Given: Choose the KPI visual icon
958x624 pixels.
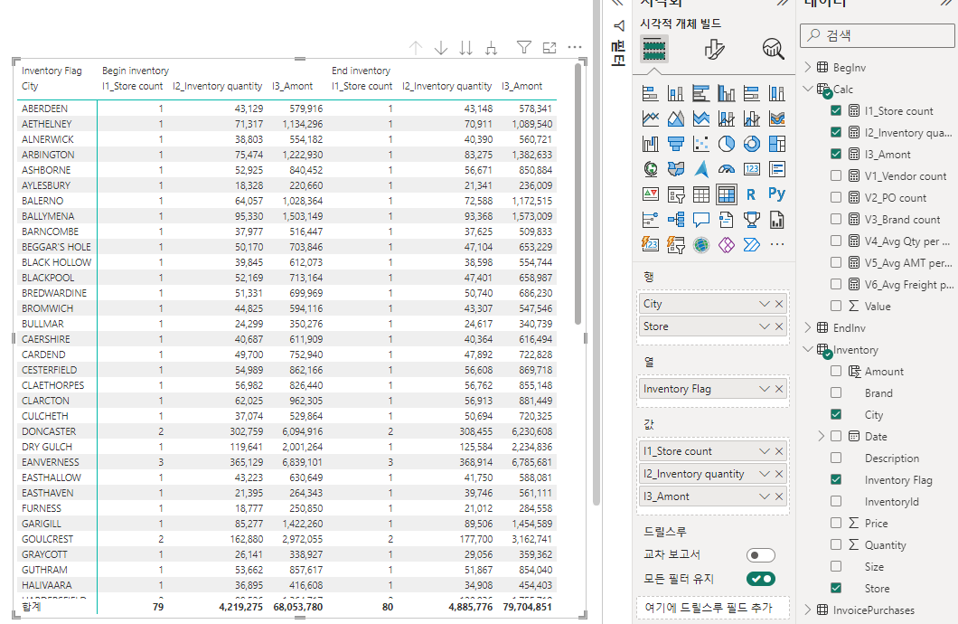Looking at the screenshot, I should (x=650, y=194).
